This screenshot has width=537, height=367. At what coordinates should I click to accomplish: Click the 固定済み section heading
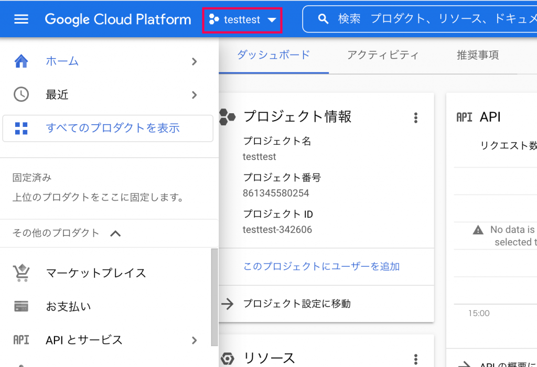tap(32, 178)
